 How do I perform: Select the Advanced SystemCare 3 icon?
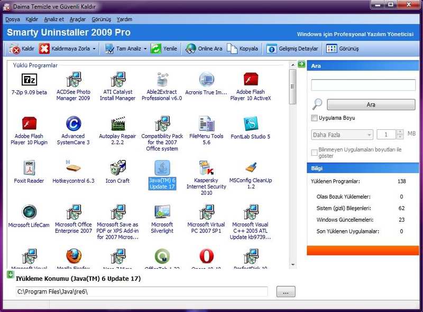coord(73,124)
